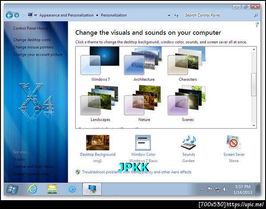Click the theme list scrollbar thumb
Viewport: 266px width, 209px height.
coord(254,84)
